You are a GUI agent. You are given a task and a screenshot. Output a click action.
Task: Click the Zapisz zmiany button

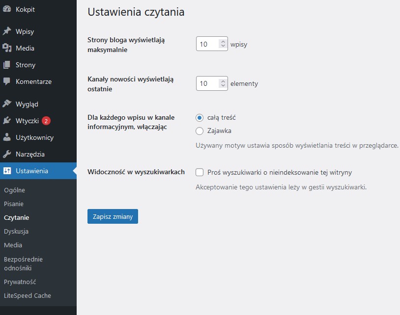click(x=113, y=216)
